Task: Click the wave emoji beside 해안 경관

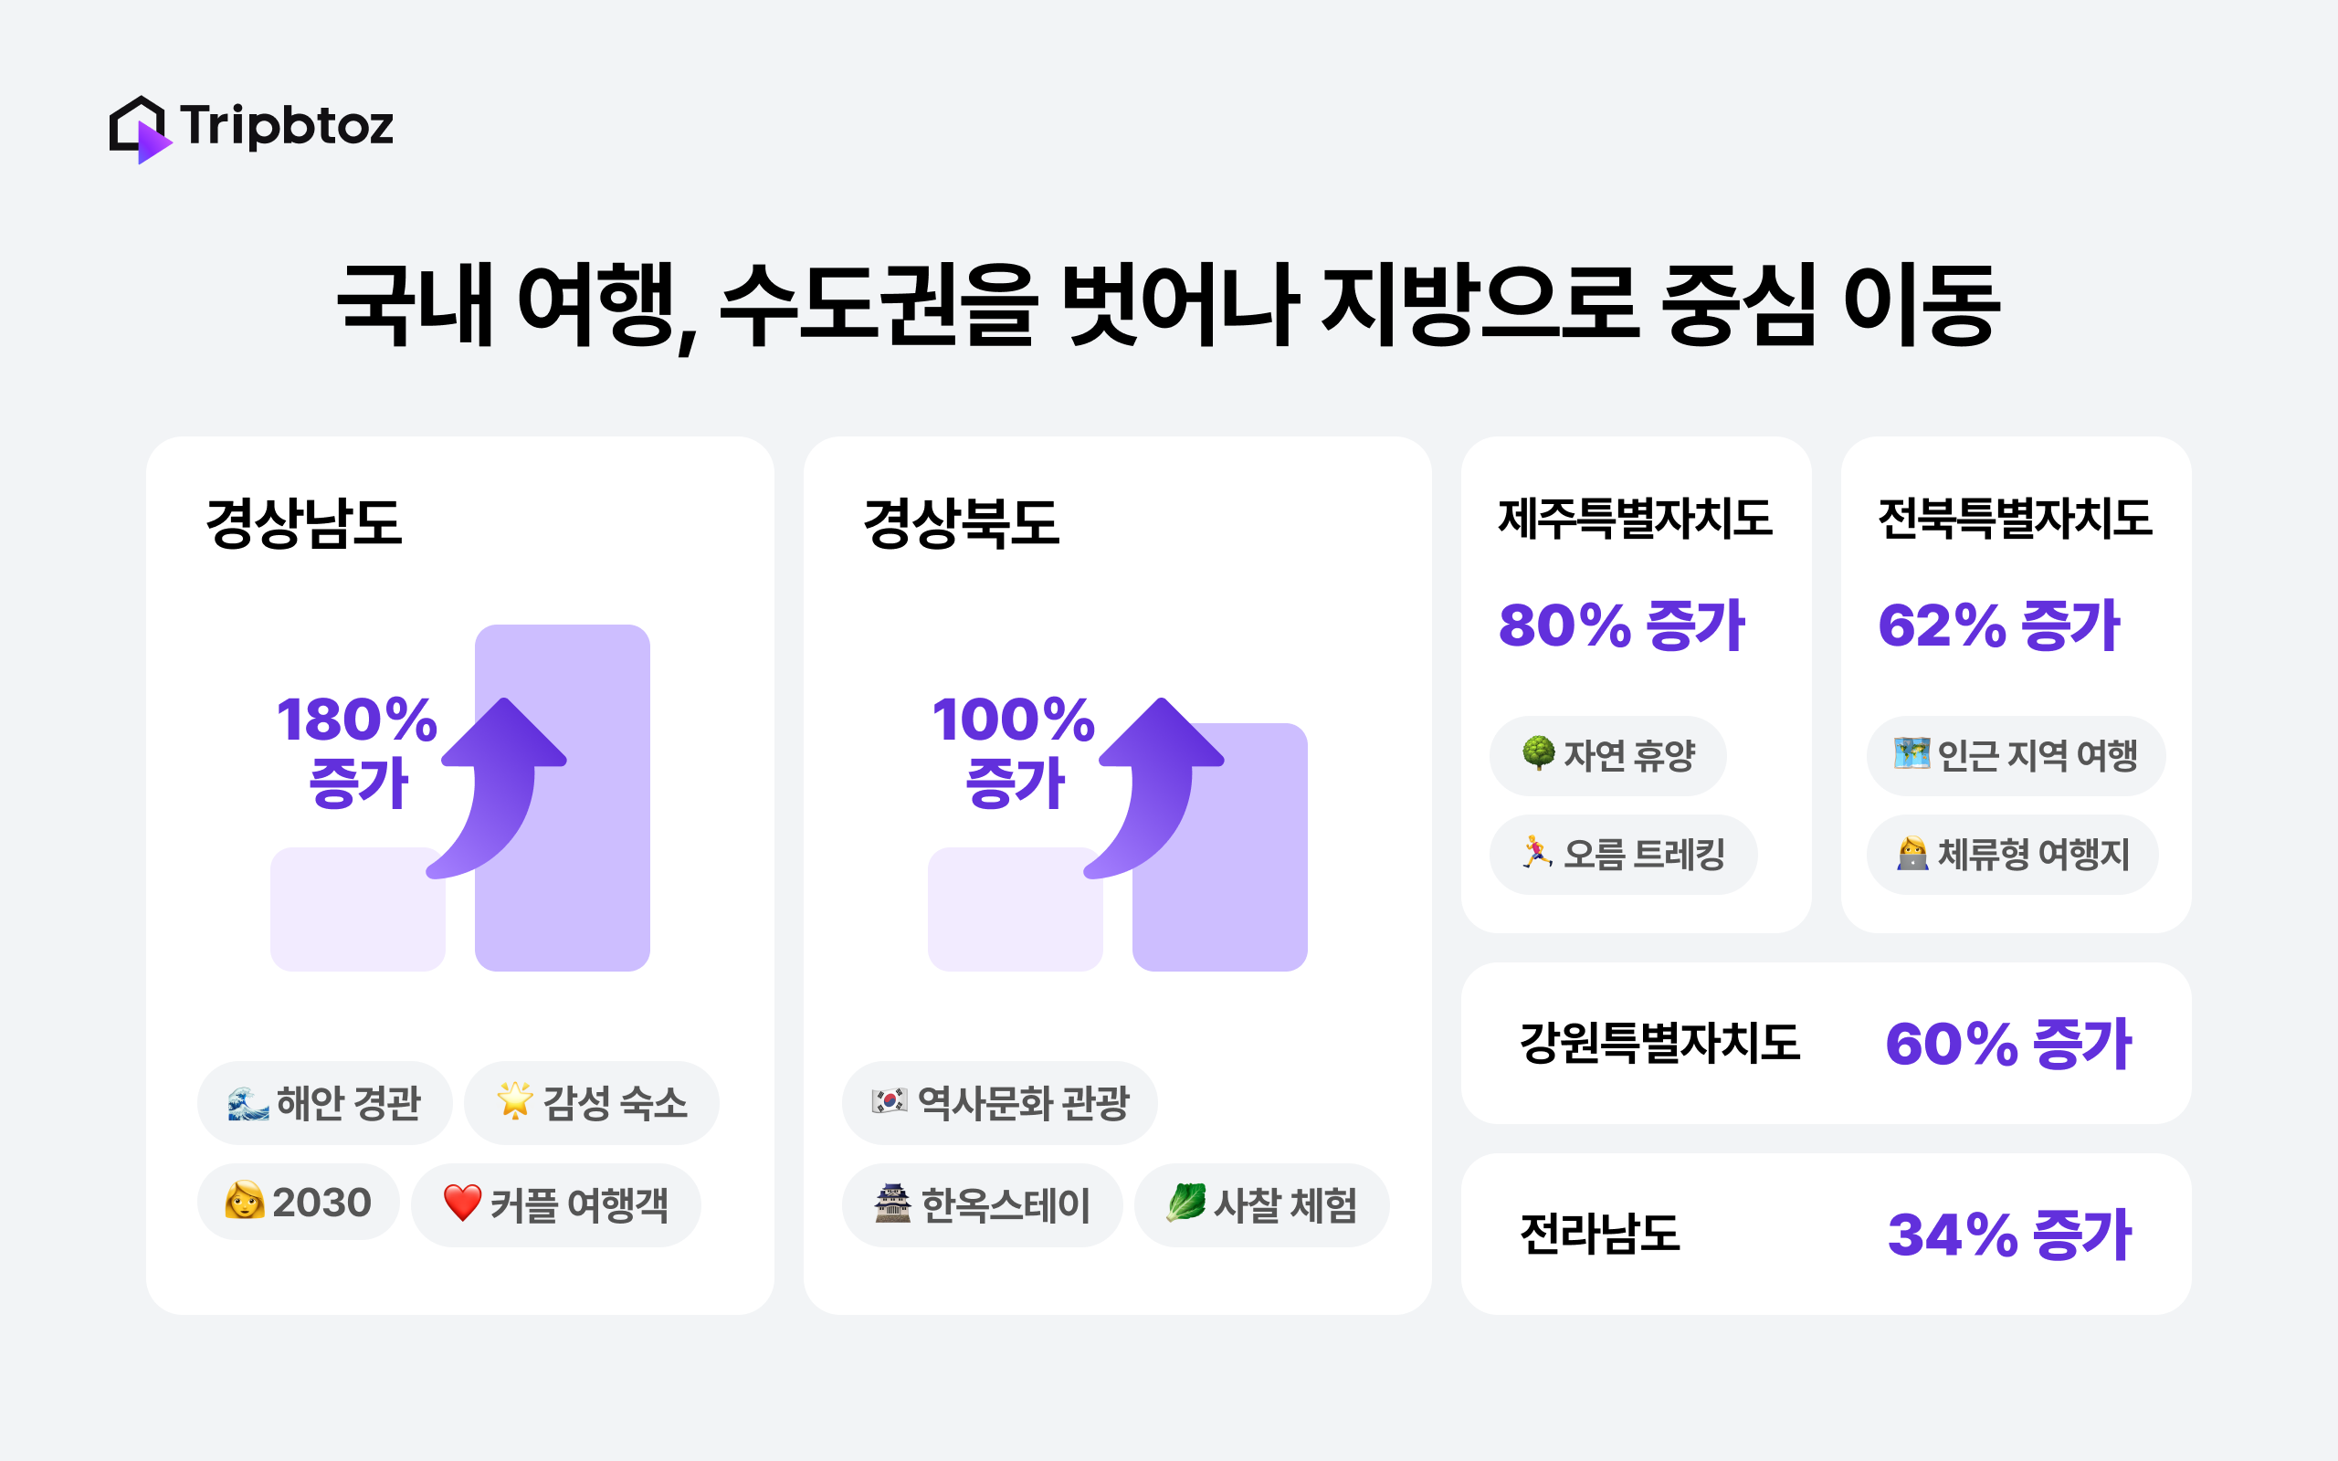Action: [247, 1103]
